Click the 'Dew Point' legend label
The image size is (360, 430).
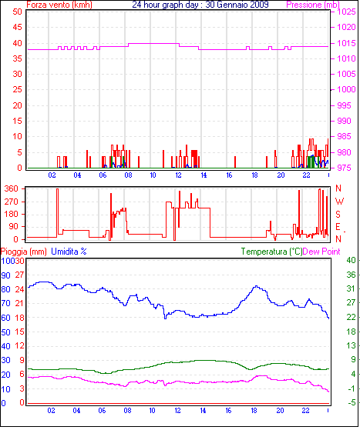321,252
